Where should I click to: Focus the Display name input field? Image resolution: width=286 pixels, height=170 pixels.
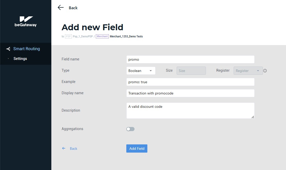click(190, 93)
